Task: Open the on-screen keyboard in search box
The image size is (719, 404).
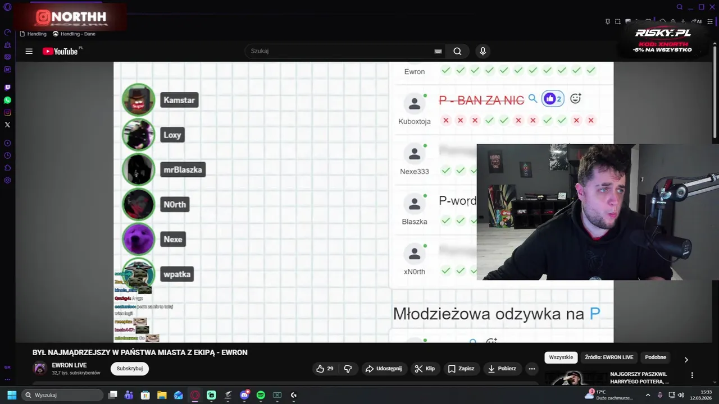Action: pyautogui.click(x=438, y=51)
